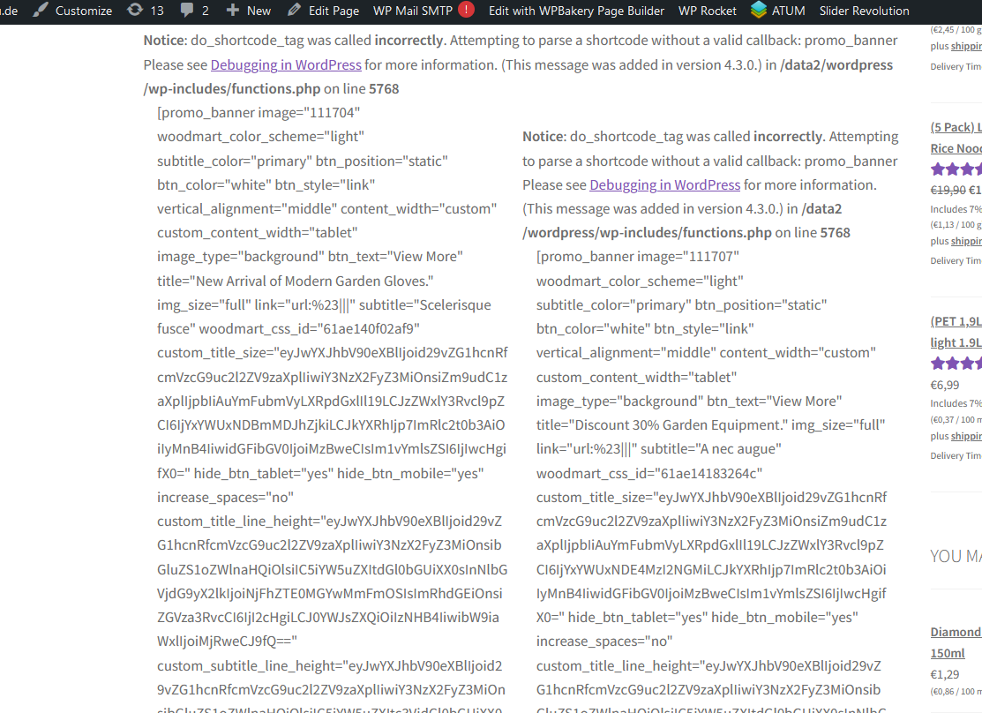Viewport: 982px width, 713px height.
Task: Click the Customize paintbrush icon
Action: point(40,10)
